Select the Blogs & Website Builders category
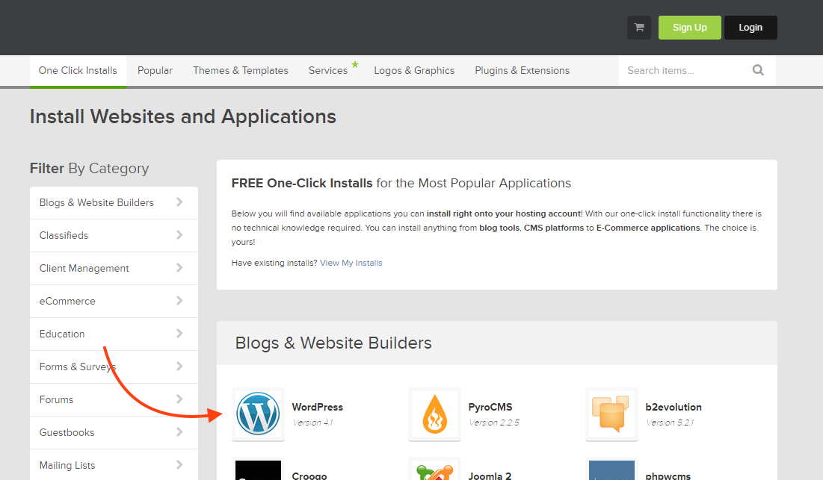Screen dimensions: 823x480 pos(96,203)
